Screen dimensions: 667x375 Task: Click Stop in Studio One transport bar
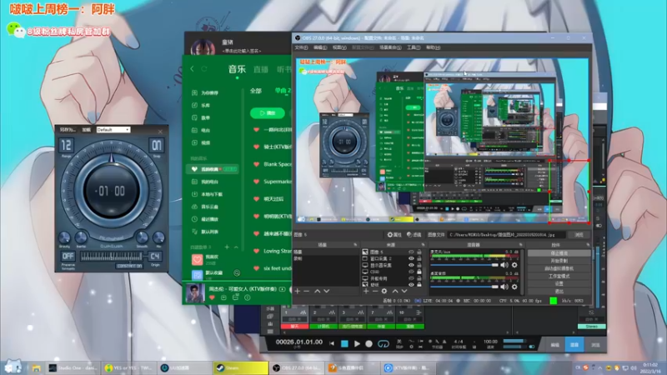pyautogui.click(x=344, y=343)
